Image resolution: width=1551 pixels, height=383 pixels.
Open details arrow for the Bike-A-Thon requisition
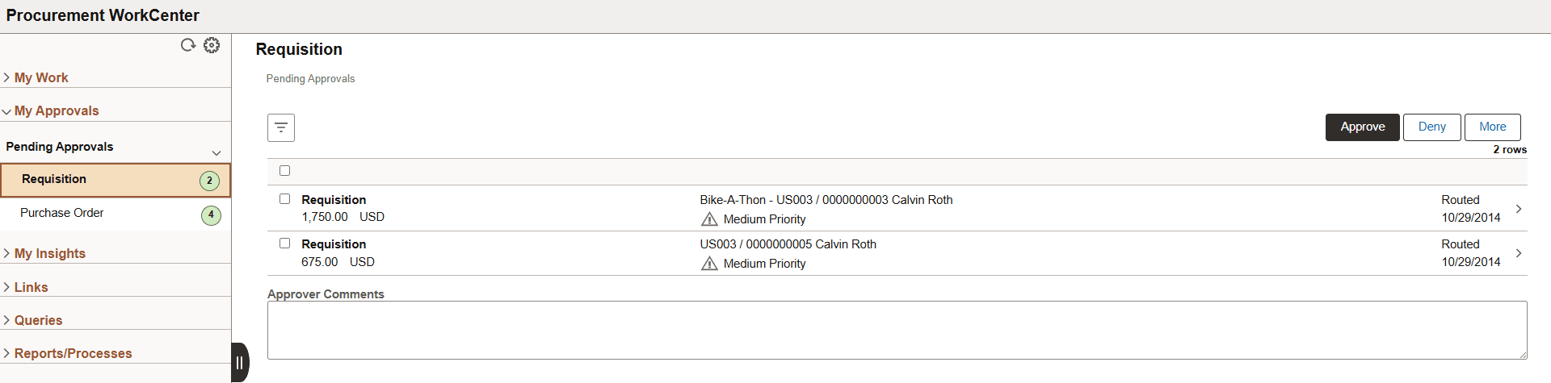1519,209
